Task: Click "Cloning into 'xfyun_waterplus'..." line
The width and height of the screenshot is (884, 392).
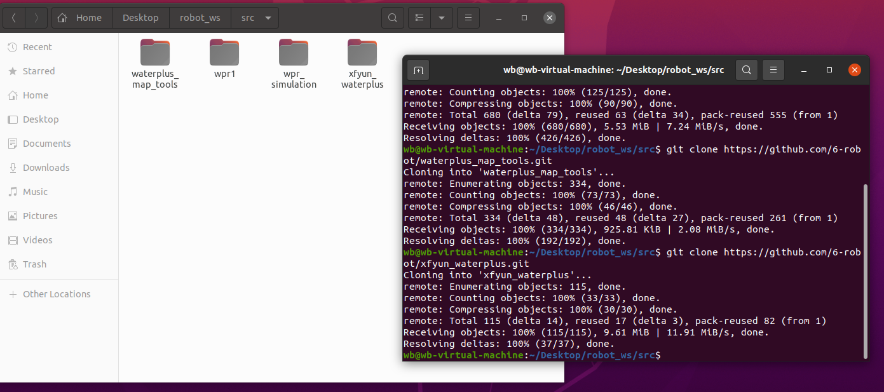Action: (x=498, y=275)
